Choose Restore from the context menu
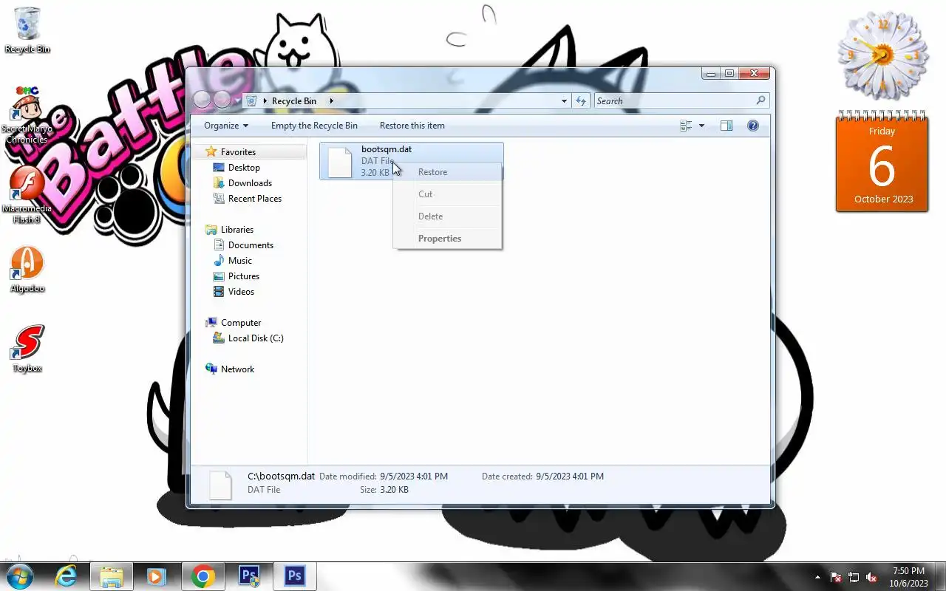This screenshot has width=946, height=591. [x=447, y=172]
